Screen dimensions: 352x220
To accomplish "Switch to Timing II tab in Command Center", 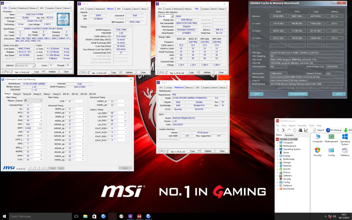I will point(17,94).
